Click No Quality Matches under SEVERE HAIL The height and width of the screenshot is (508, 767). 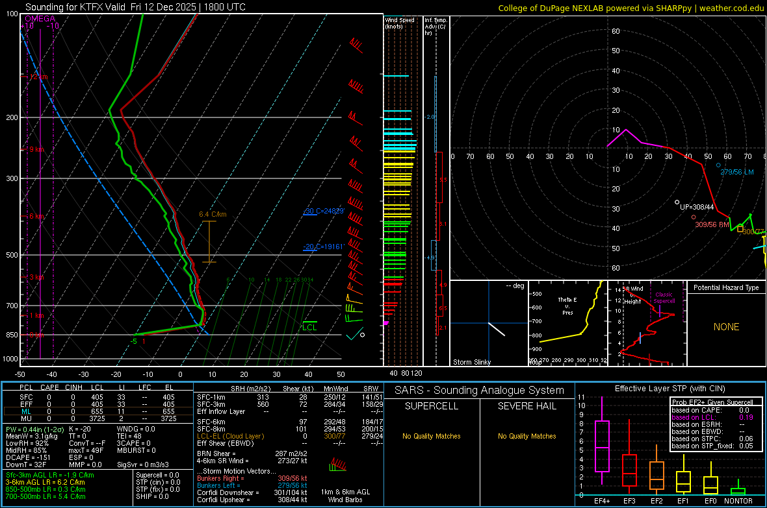point(526,436)
